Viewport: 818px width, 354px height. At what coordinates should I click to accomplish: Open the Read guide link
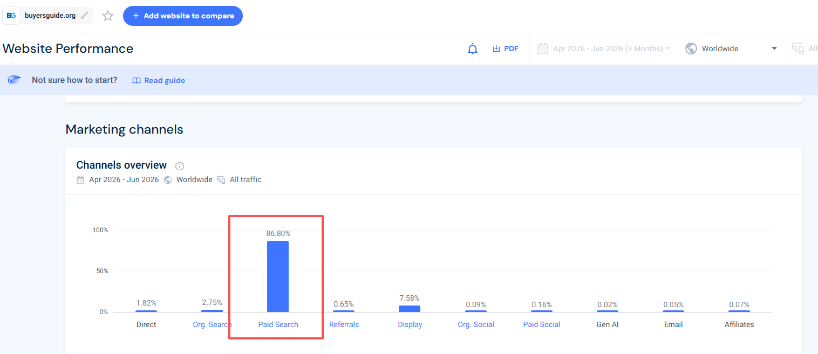pyautogui.click(x=159, y=80)
